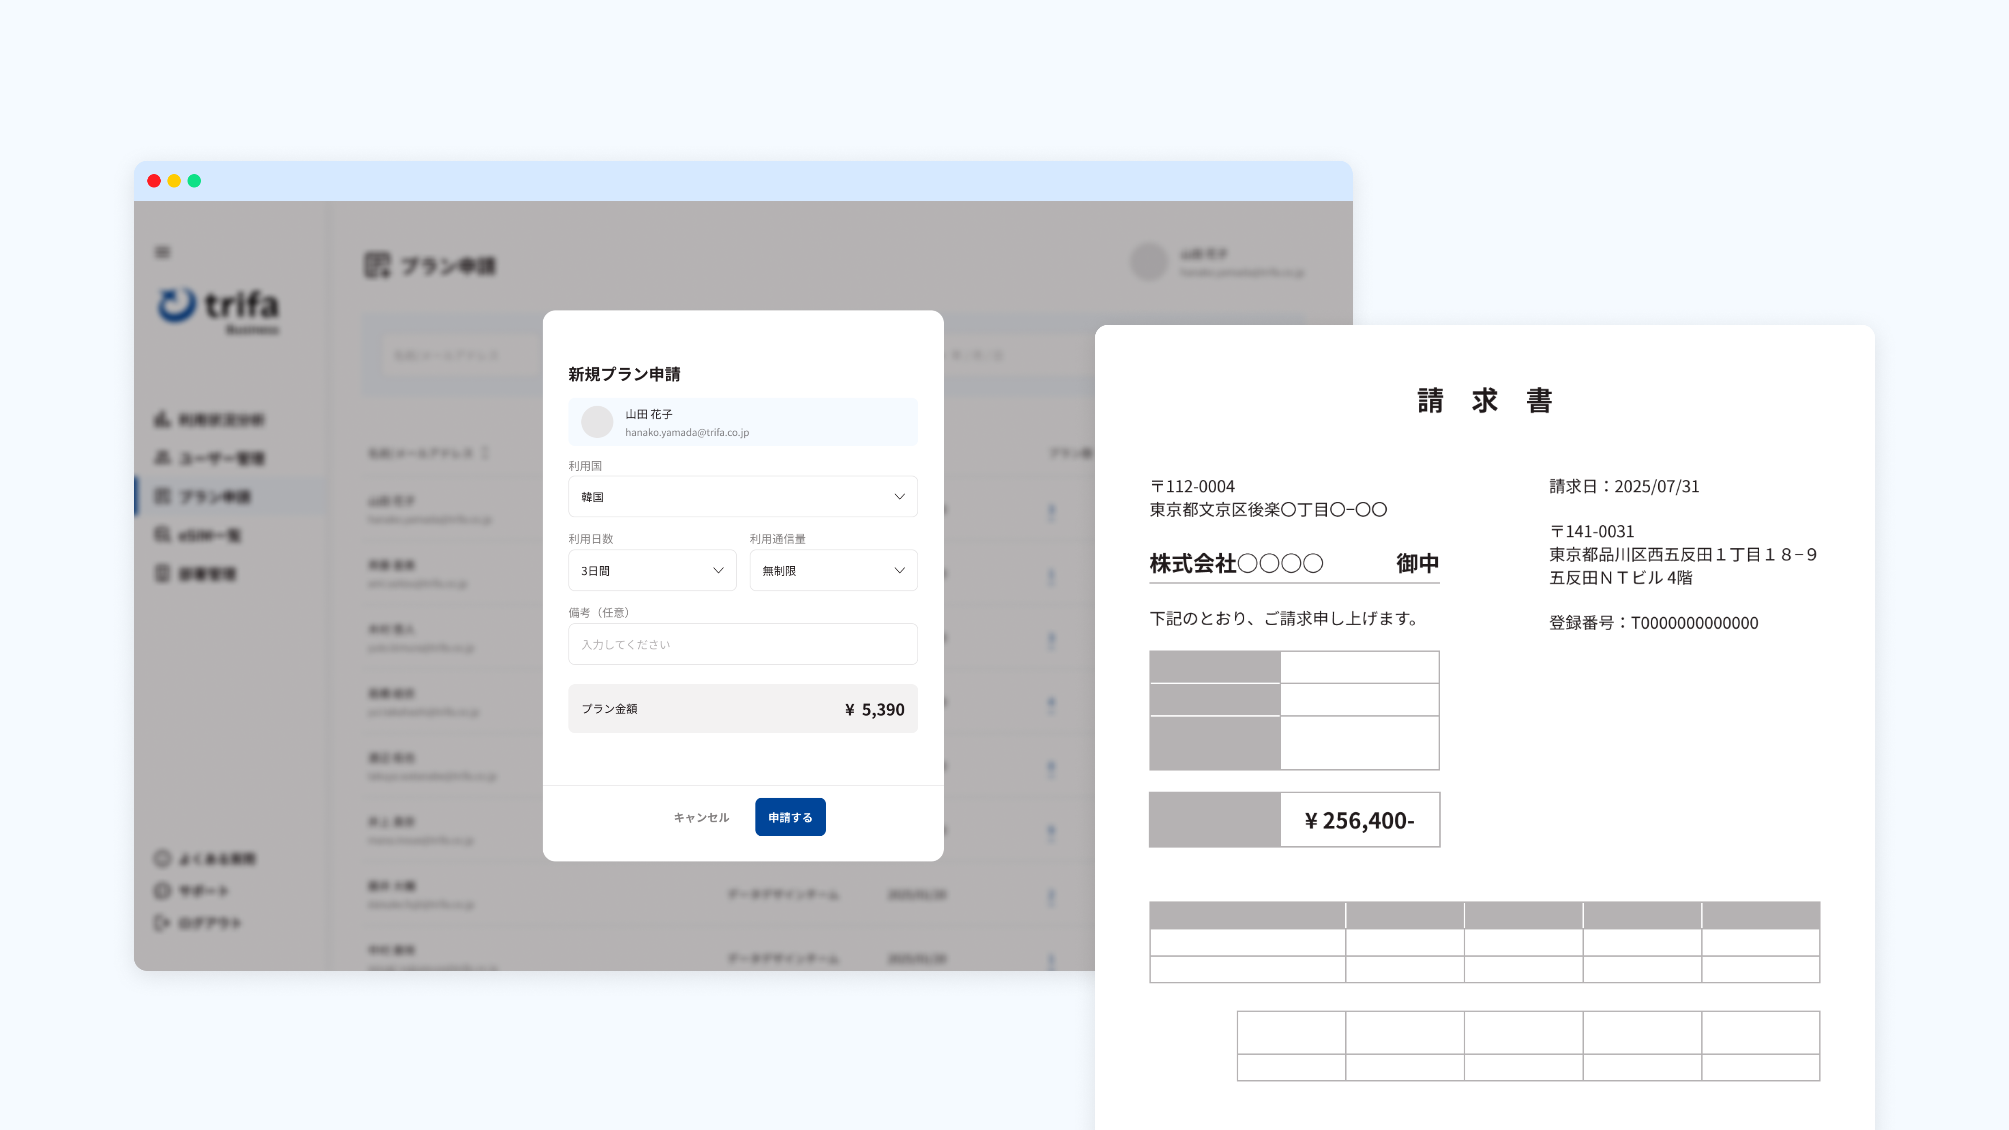Expand the 利用国 dropdown showing 韓国
The height and width of the screenshot is (1130, 2009).
click(x=742, y=497)
